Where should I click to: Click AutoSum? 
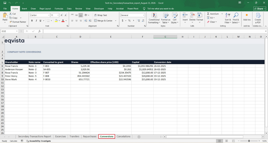click(x=213, y=14)
